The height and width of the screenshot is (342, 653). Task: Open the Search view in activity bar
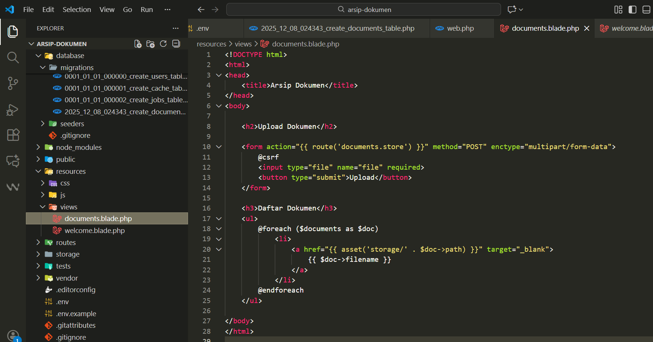(13, 57)
